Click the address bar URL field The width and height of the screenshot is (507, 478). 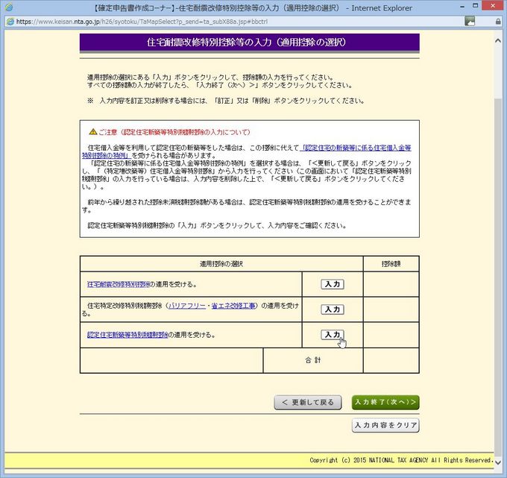coord(224,22)
